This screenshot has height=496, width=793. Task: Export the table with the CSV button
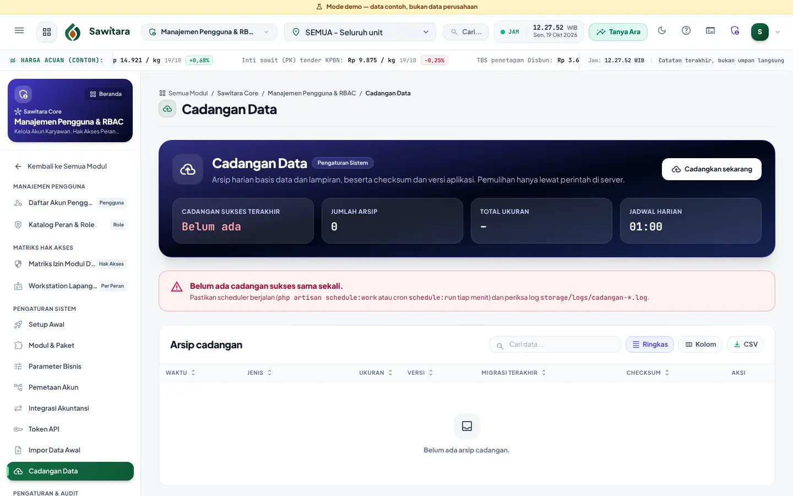click(746, 344)
